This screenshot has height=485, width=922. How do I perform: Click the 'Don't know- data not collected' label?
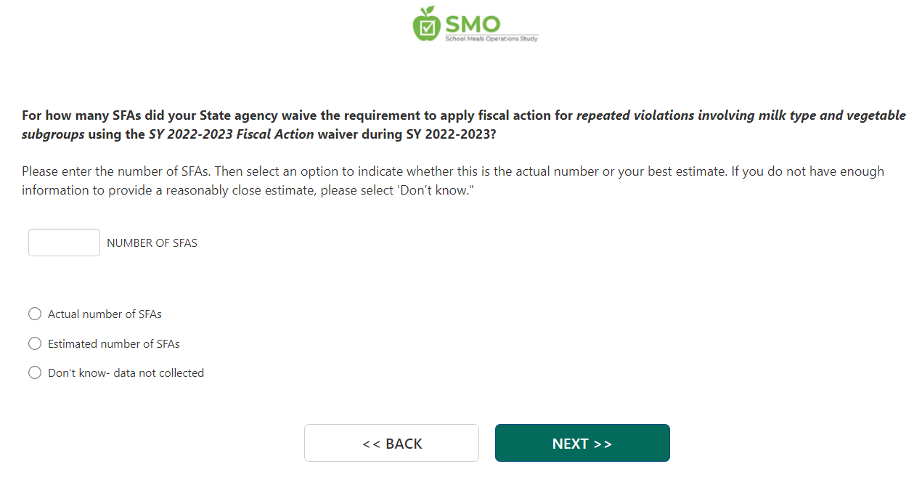tap(126, 373)
